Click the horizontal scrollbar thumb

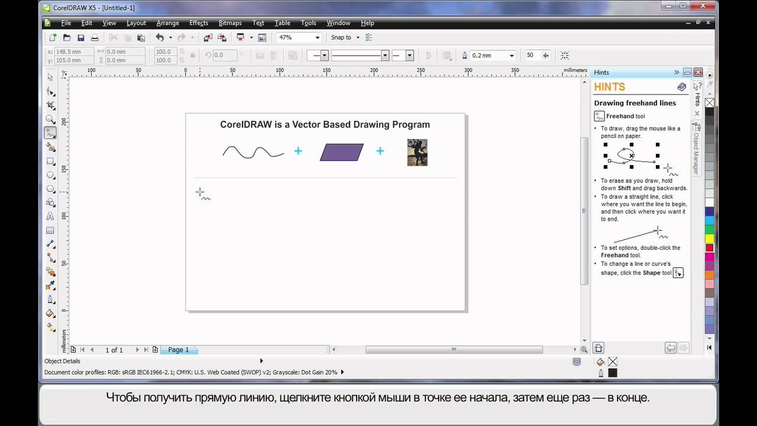[x=454, y=350]
